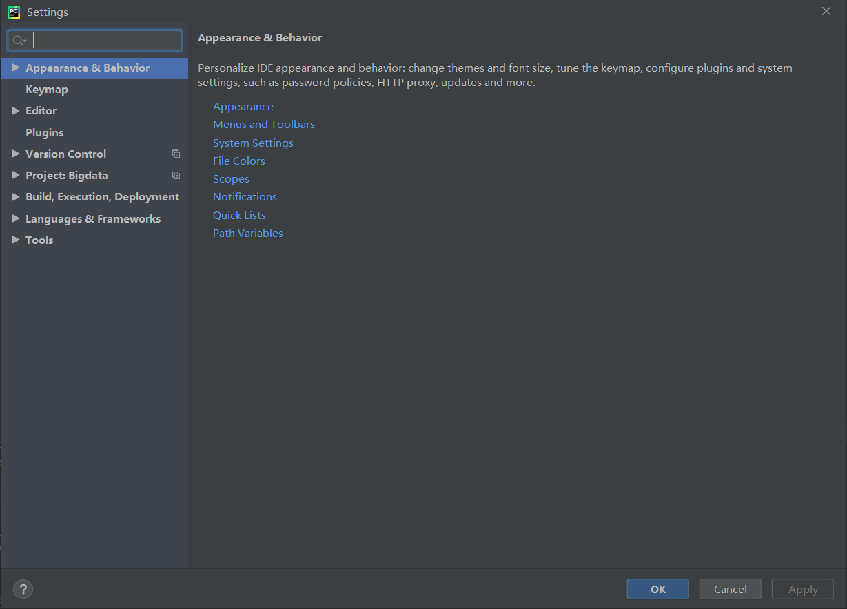Open the Appearance link
Viewport: 847px width, 609px height.
pos(243,107)
